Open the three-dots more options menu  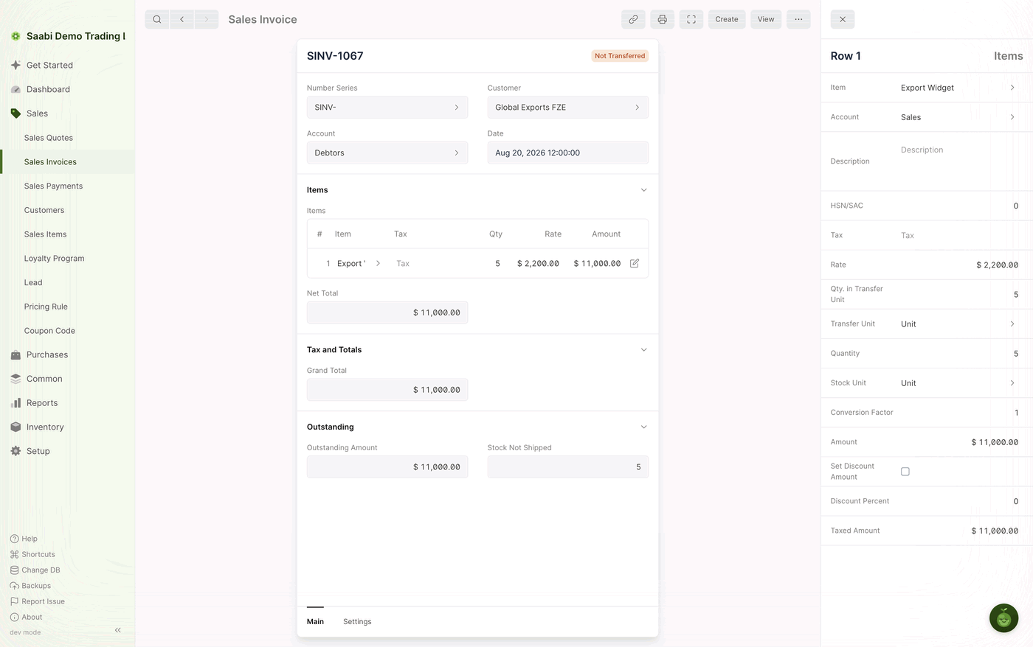[x=798, y=19]
